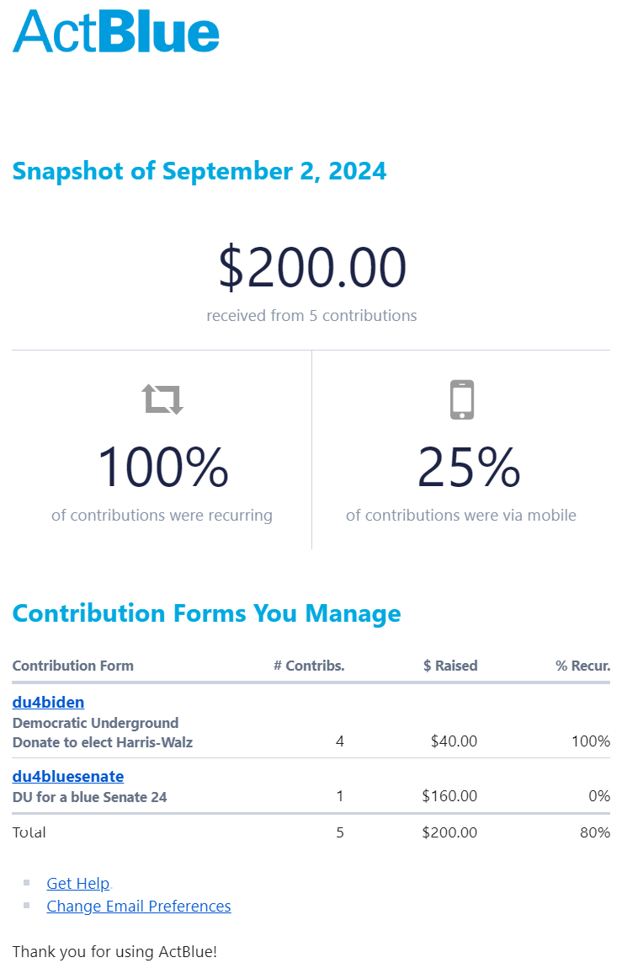Click the # Contribs. column header
The image size is (622, 963).
(309, 666)
